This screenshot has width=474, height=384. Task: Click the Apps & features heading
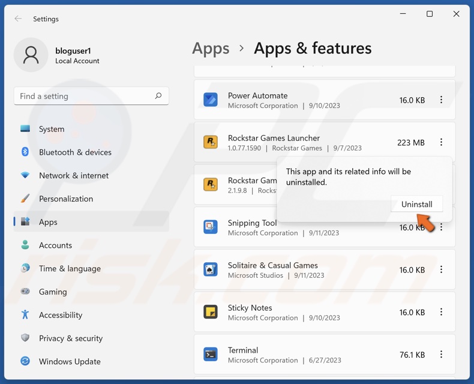pos(313,49)
